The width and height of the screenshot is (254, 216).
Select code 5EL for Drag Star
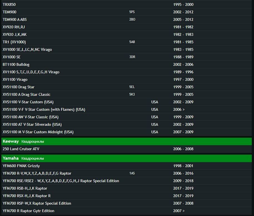pos(132,87)
